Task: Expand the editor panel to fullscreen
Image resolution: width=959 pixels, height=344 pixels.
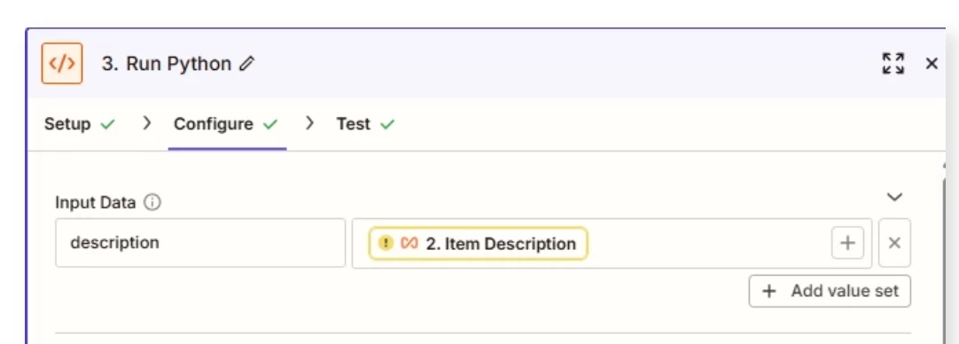Action: click(x=893, y=64)
